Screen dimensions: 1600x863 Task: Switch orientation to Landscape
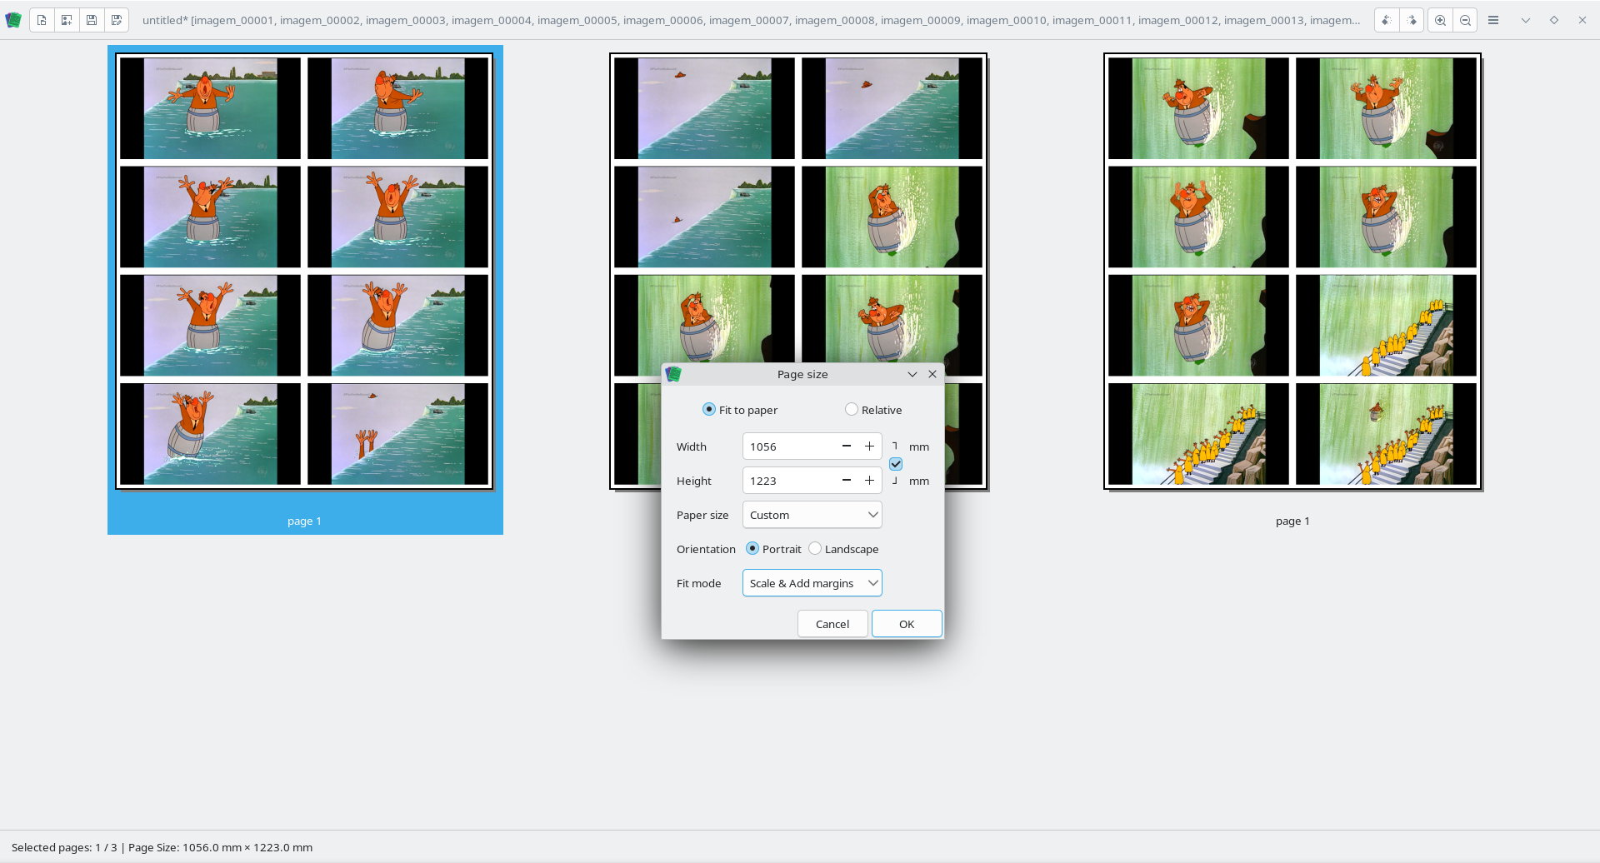814,548
